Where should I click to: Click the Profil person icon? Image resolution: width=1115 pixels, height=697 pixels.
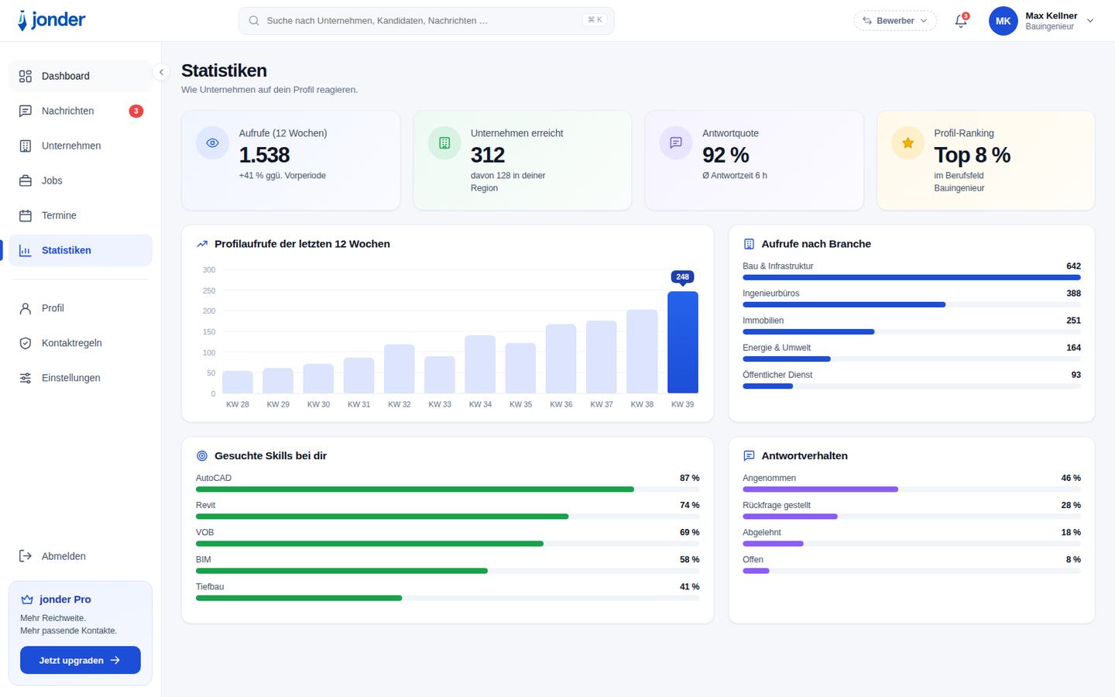[26, 308]
